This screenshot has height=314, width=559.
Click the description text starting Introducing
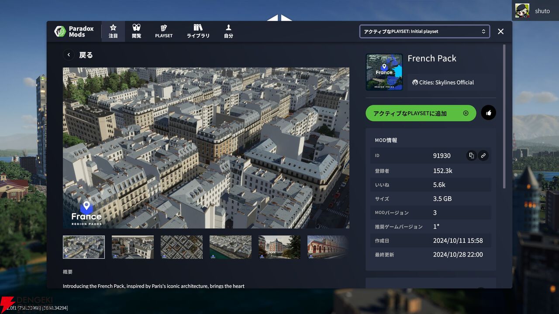click(154, 286)
